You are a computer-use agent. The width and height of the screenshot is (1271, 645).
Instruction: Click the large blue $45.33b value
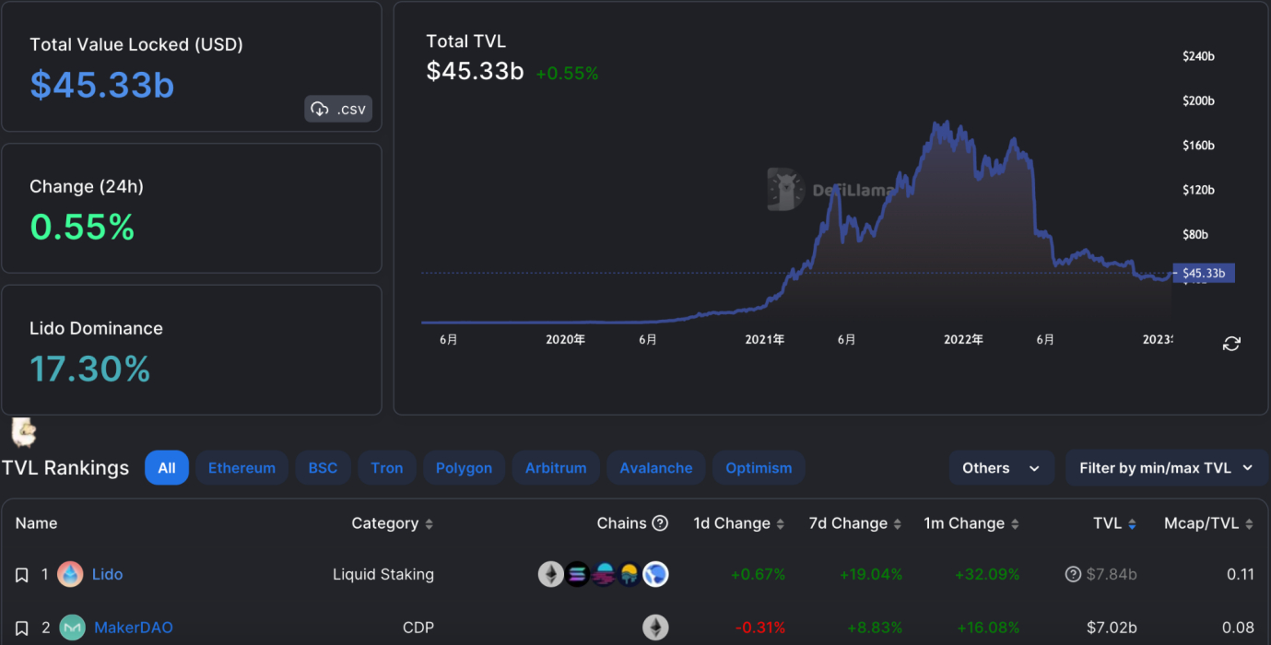102,85
